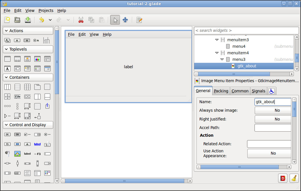
Task: Switch to the Common tab
Action: (240, 91)
